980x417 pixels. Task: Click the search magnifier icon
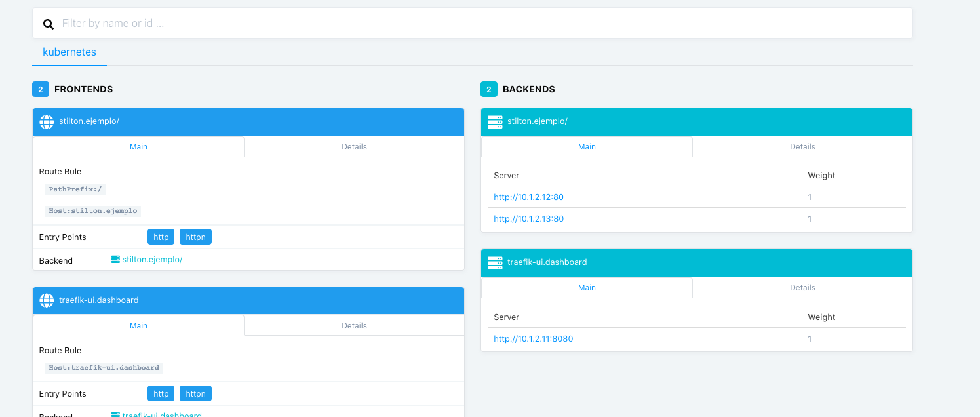pos(49,24)
